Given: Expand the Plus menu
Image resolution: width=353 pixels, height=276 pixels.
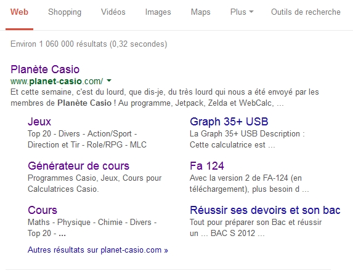Looking at the screenshot, I should point(241,12).
